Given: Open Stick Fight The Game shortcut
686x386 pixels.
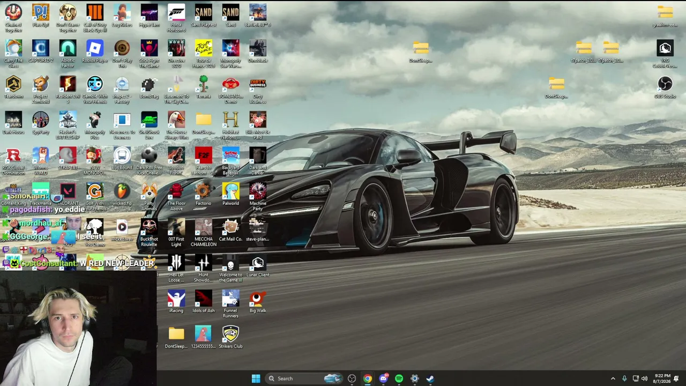Looking at the screenshot, I should (149, 54).
